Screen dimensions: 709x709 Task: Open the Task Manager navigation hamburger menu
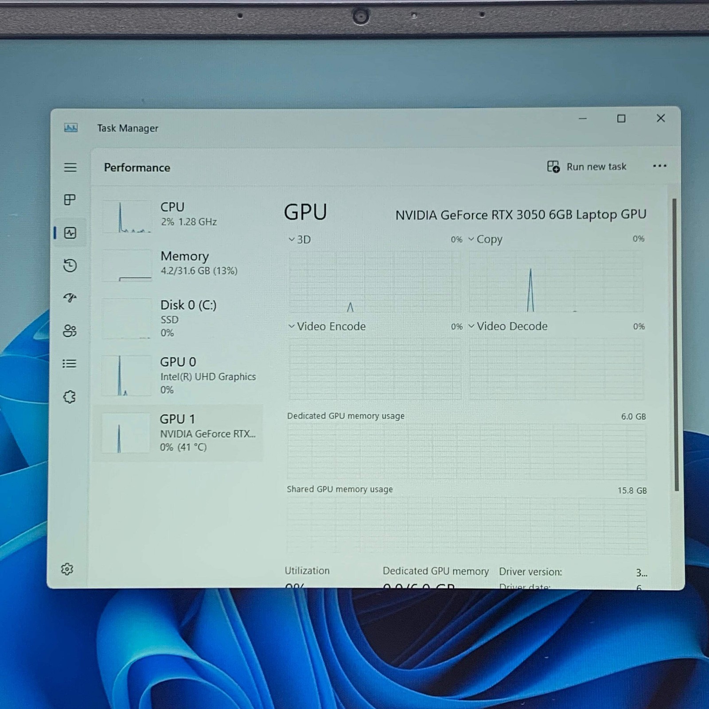(70, 167)
